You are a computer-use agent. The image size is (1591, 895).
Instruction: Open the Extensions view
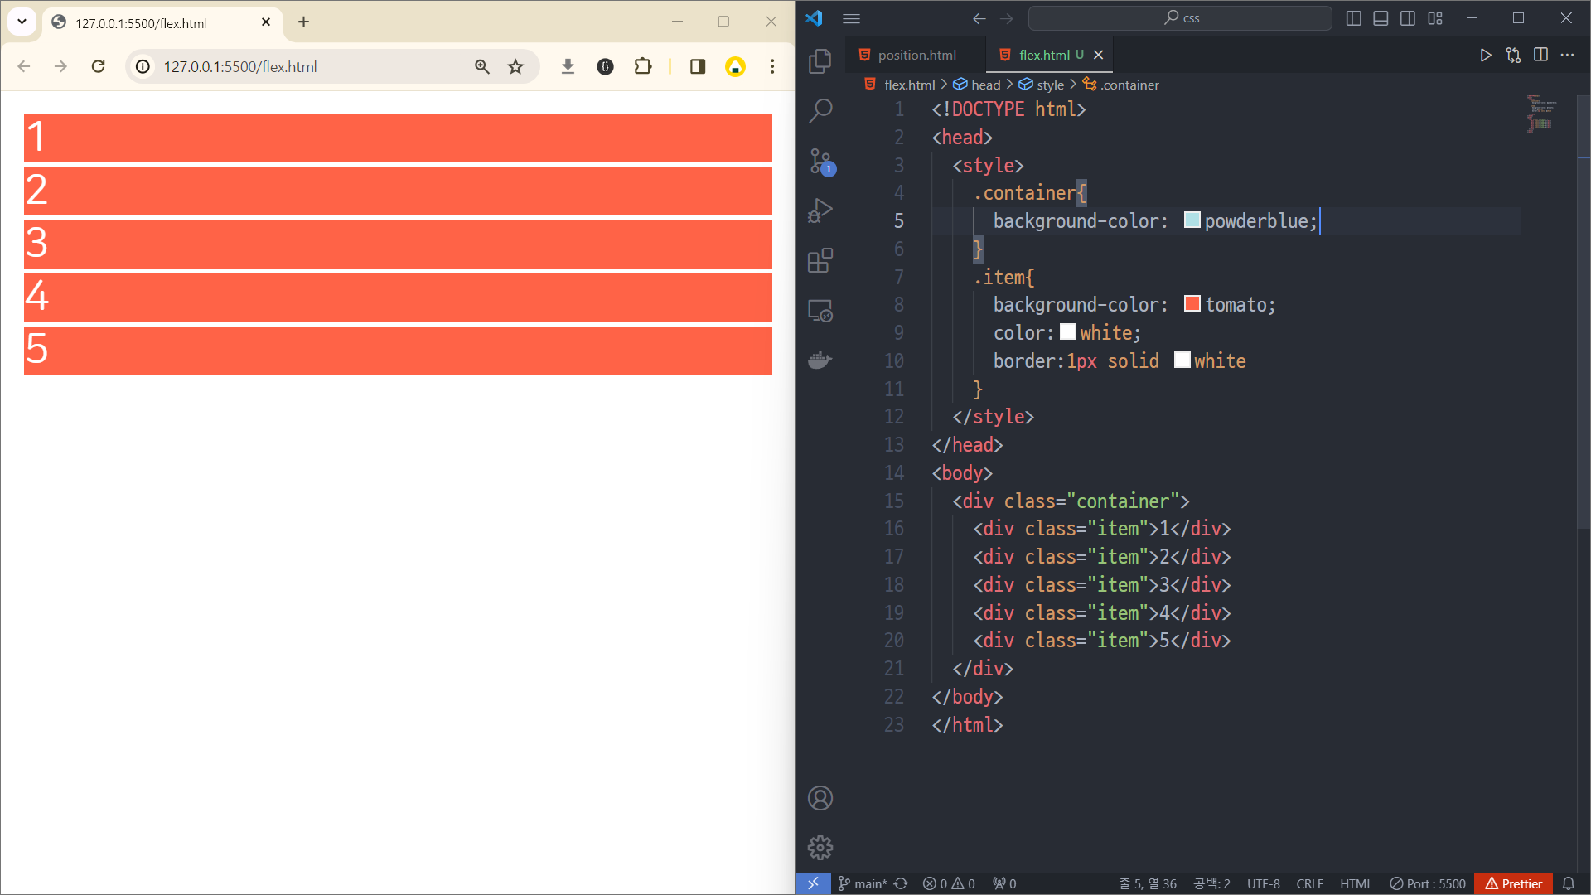coord(820,261)
